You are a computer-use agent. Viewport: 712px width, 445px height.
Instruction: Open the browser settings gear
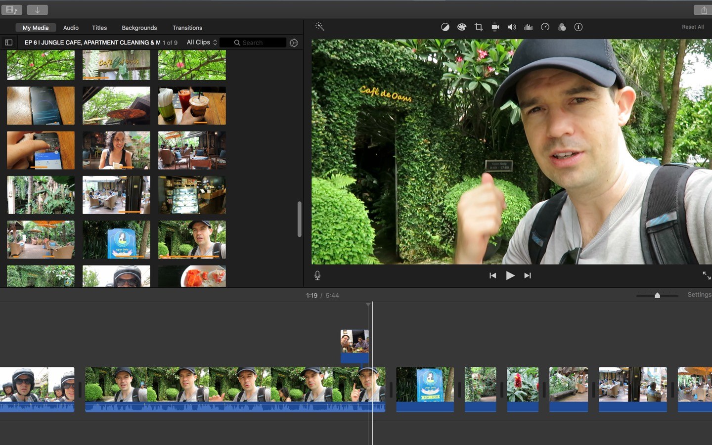coord(294,43)
